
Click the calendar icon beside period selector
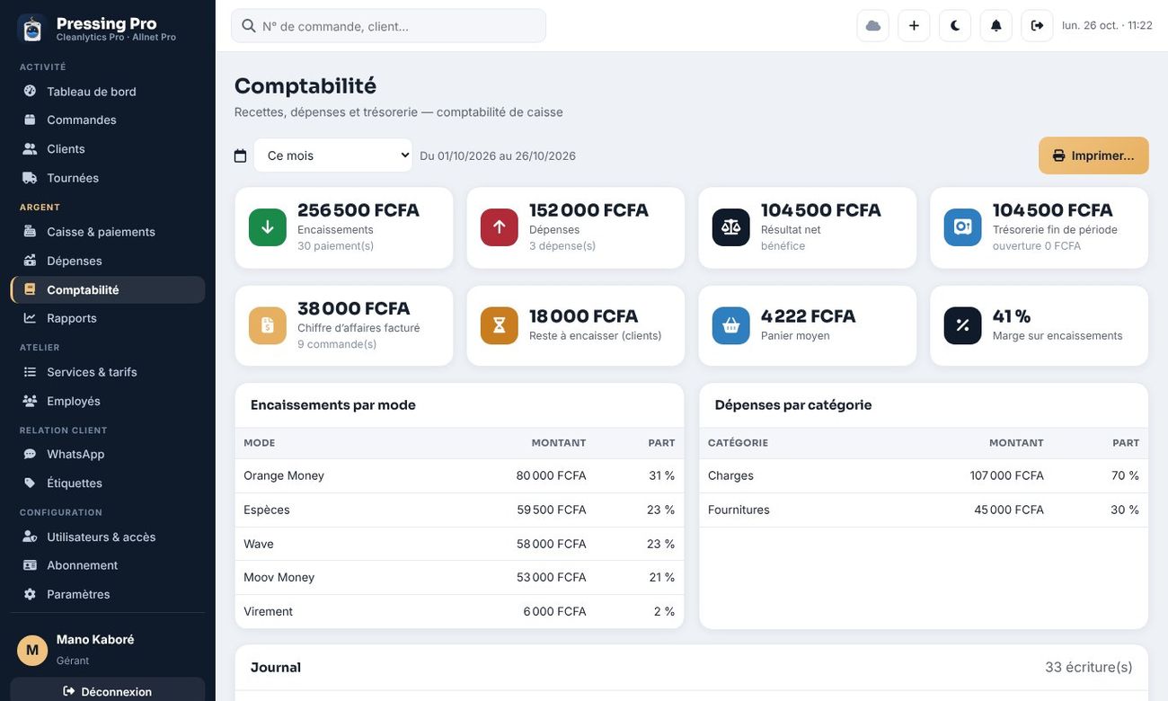[240, 155]
